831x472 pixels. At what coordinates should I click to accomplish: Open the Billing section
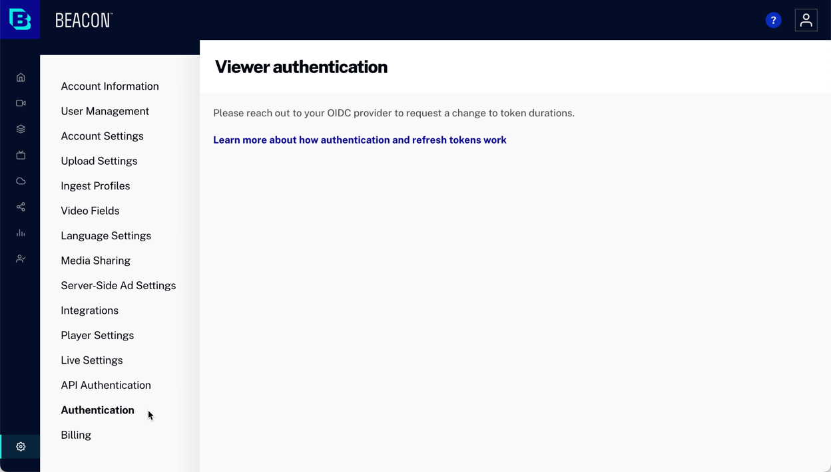coord(76,435)
